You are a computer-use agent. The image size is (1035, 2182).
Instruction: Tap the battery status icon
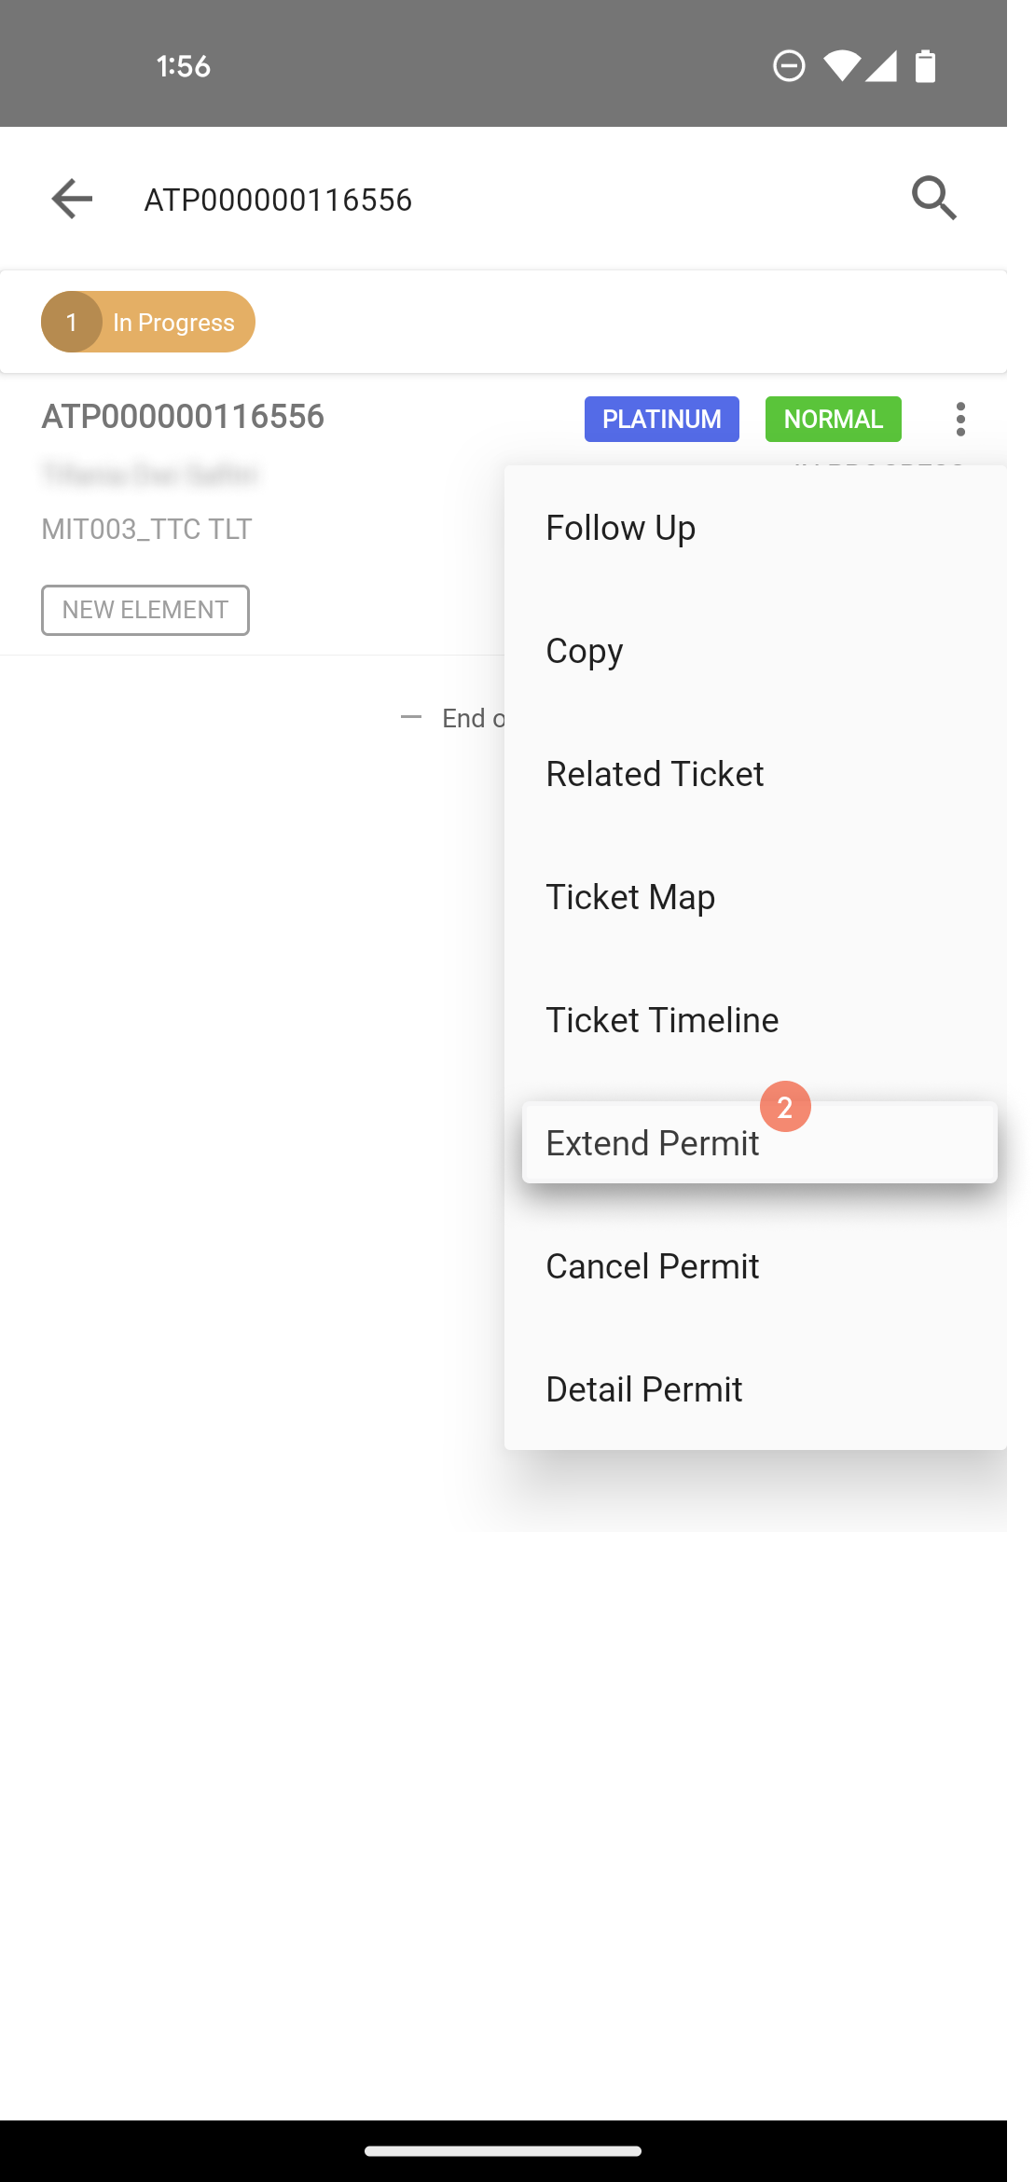pyautogui.click(x=925, y=66)
